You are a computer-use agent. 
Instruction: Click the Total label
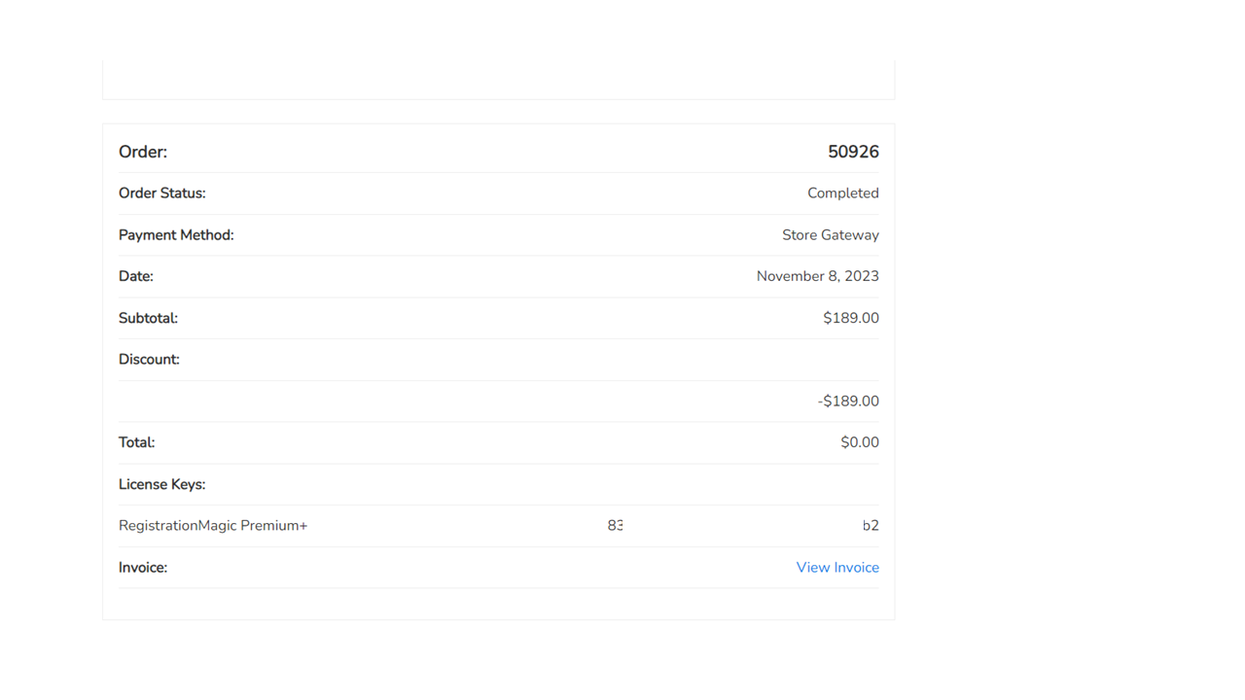136,442
